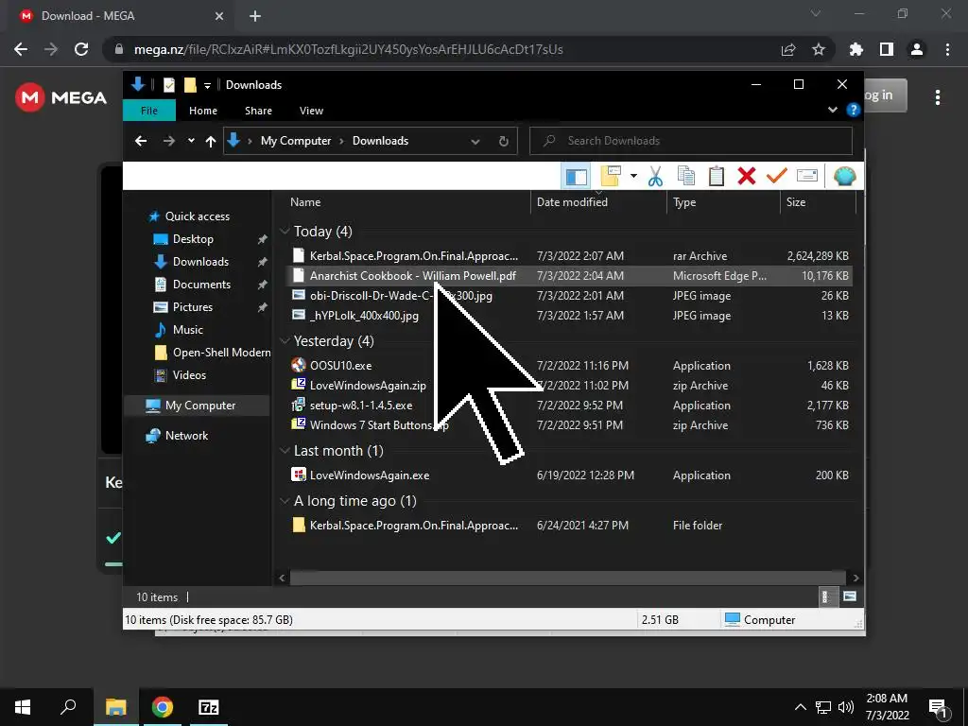Click the Email envelope toolbar icon
This screenshot has height=726, width=968.
807,176
